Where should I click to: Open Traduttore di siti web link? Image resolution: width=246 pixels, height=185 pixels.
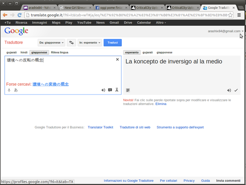point(135,127)
